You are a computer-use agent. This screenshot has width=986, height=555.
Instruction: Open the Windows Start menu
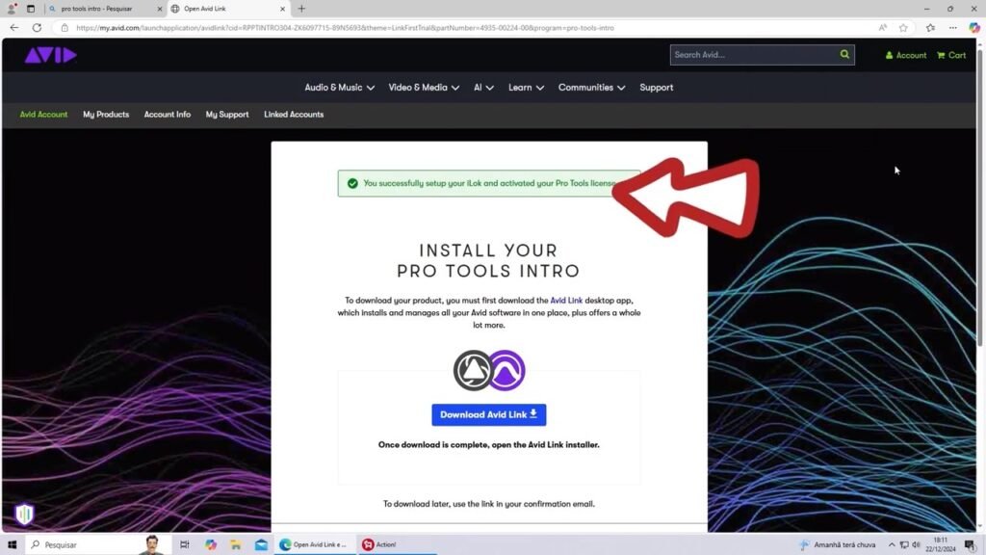(x=12, y=544)
